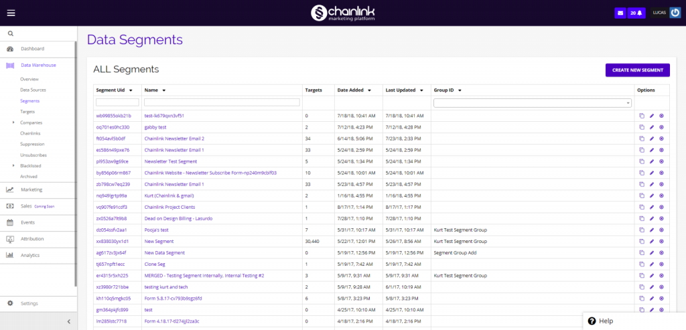Viewport: 686px width, 330px height.
Task: Click Segment Group Add cell
Action: click(455, 252)
